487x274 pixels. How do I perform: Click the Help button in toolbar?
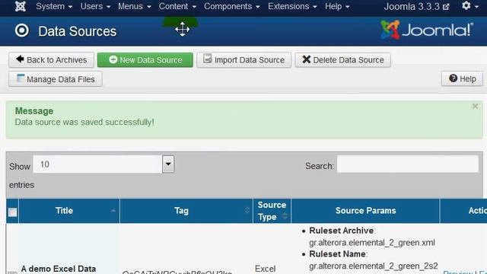[462, 79]
